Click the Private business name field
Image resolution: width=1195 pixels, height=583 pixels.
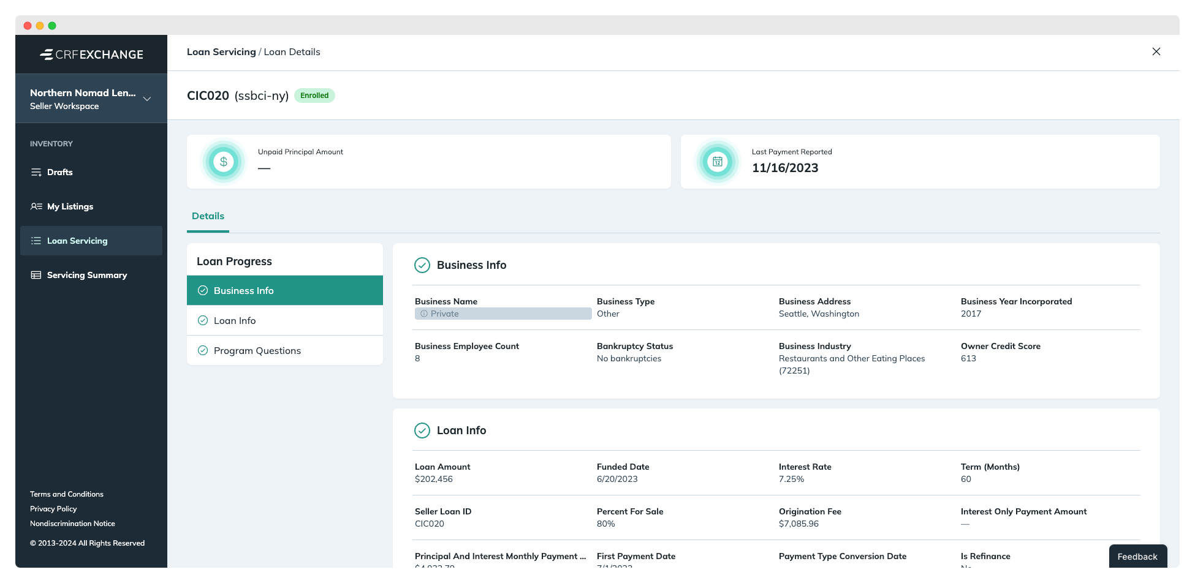click(x=503, y=314)
